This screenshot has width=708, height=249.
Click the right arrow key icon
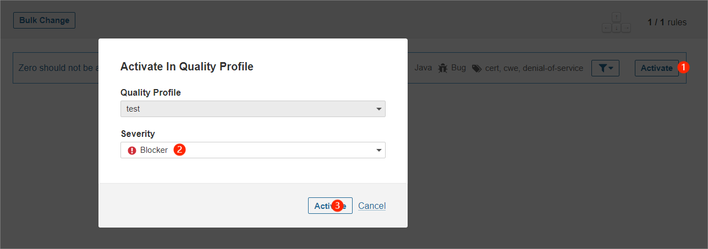coord(626,27)
